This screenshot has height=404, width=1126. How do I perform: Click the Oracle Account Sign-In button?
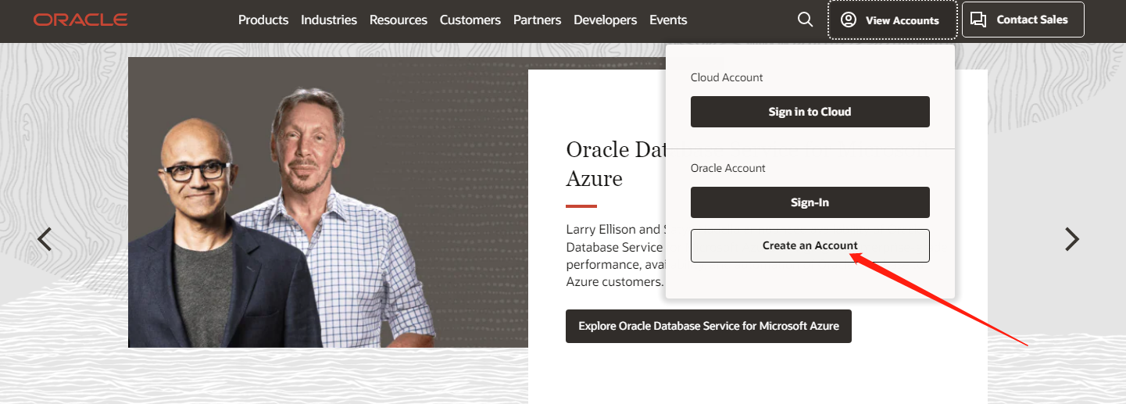pos(810,202)
